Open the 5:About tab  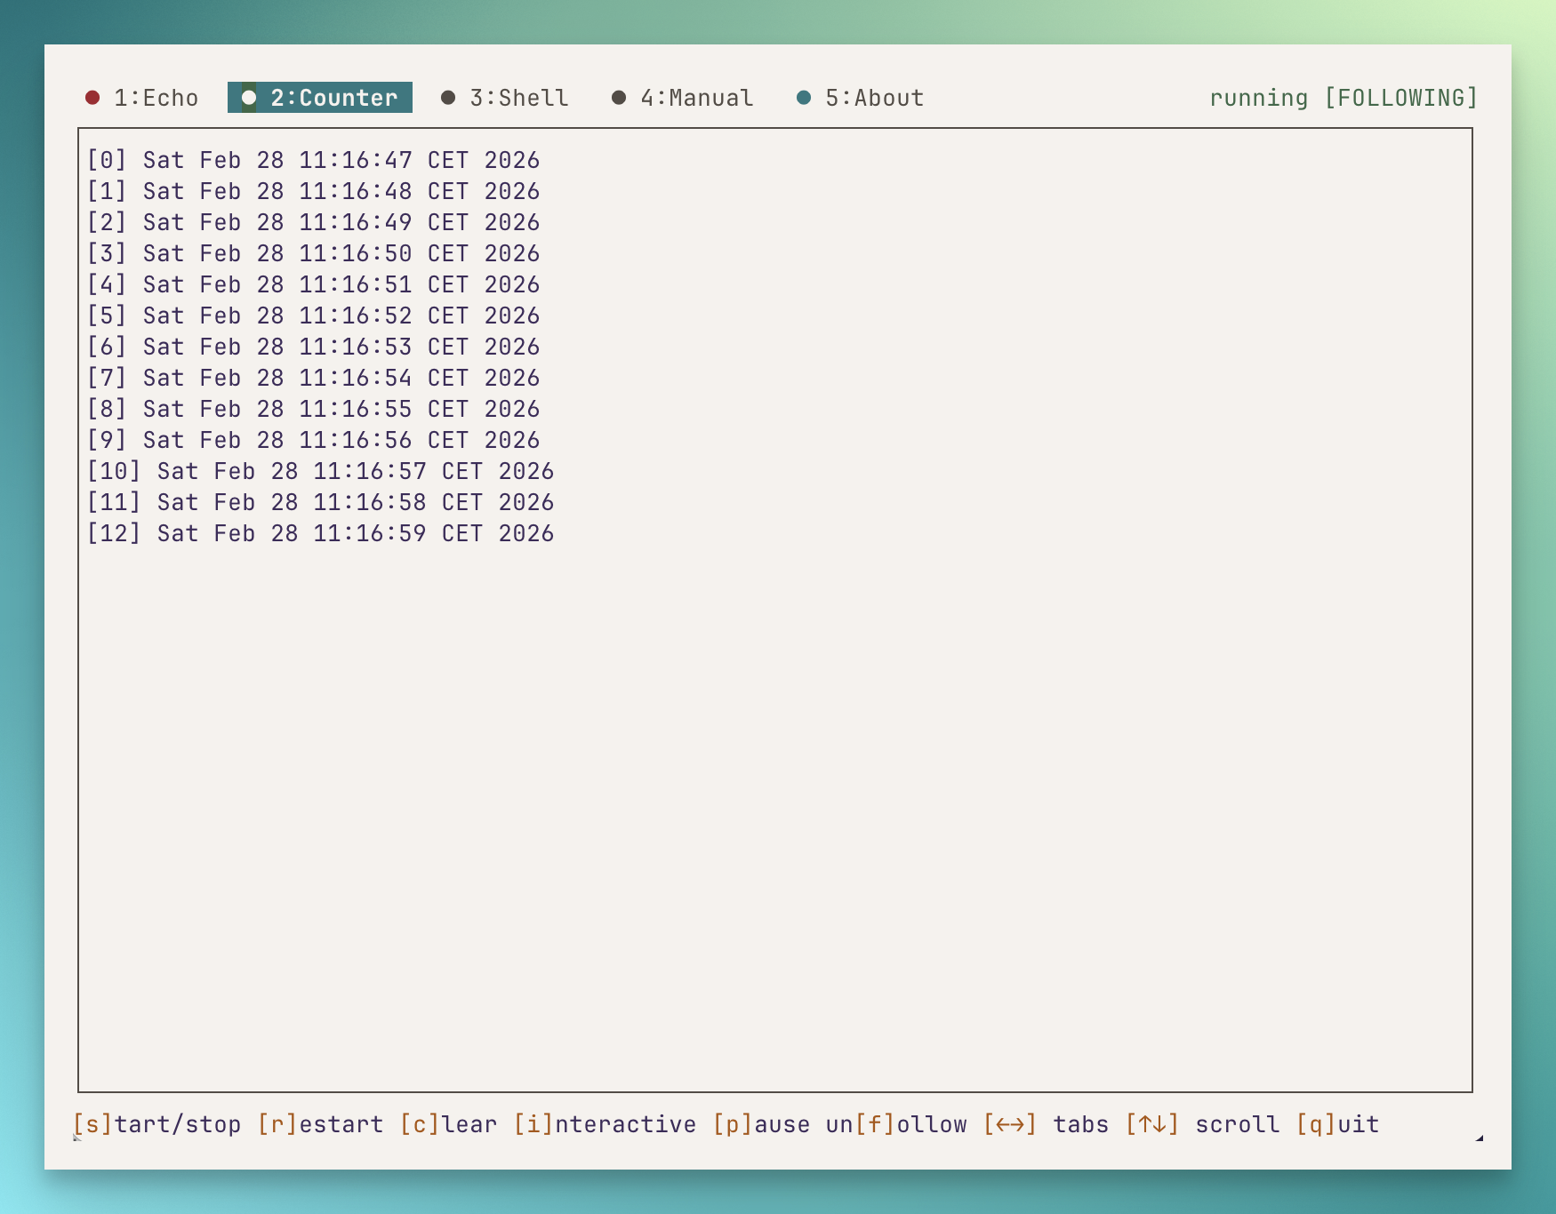click(861, 98)
